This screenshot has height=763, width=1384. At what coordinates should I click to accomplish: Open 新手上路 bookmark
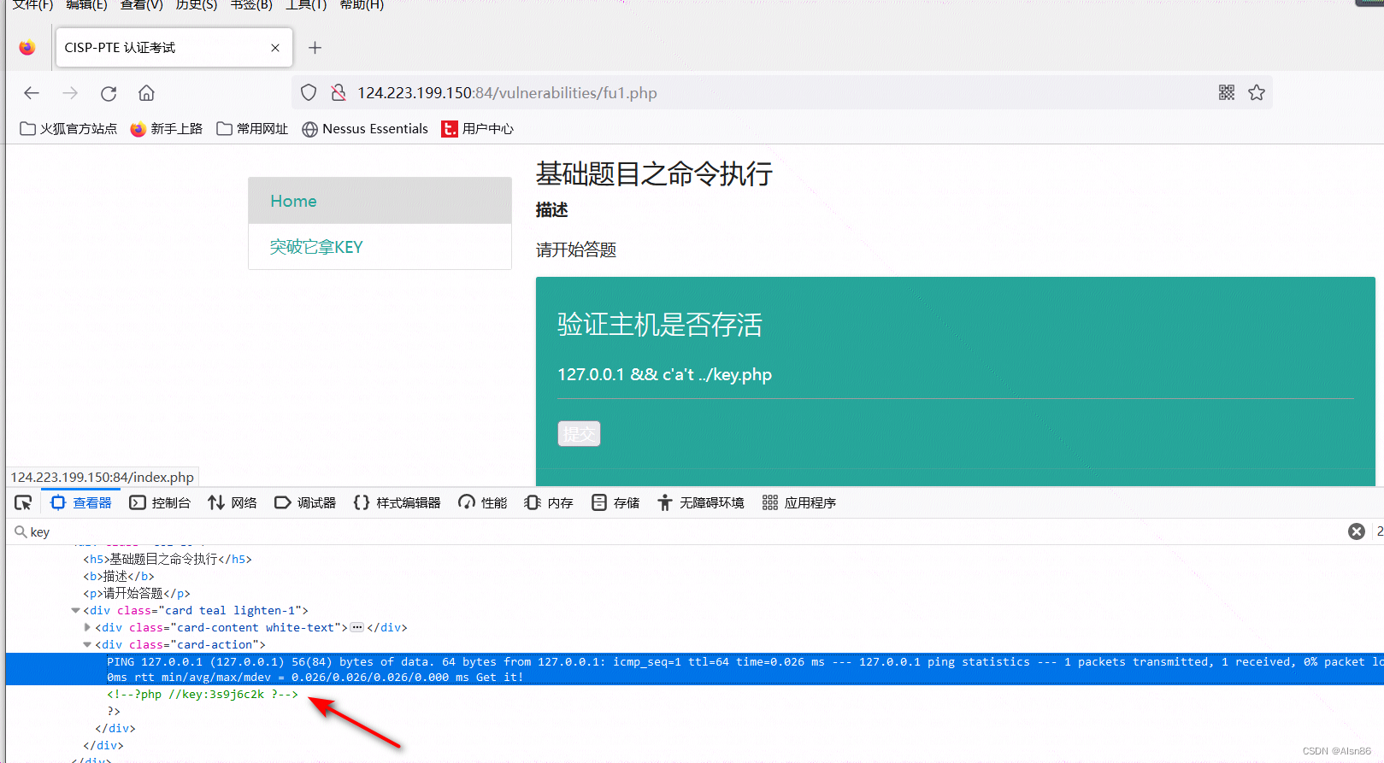(166, 129)
